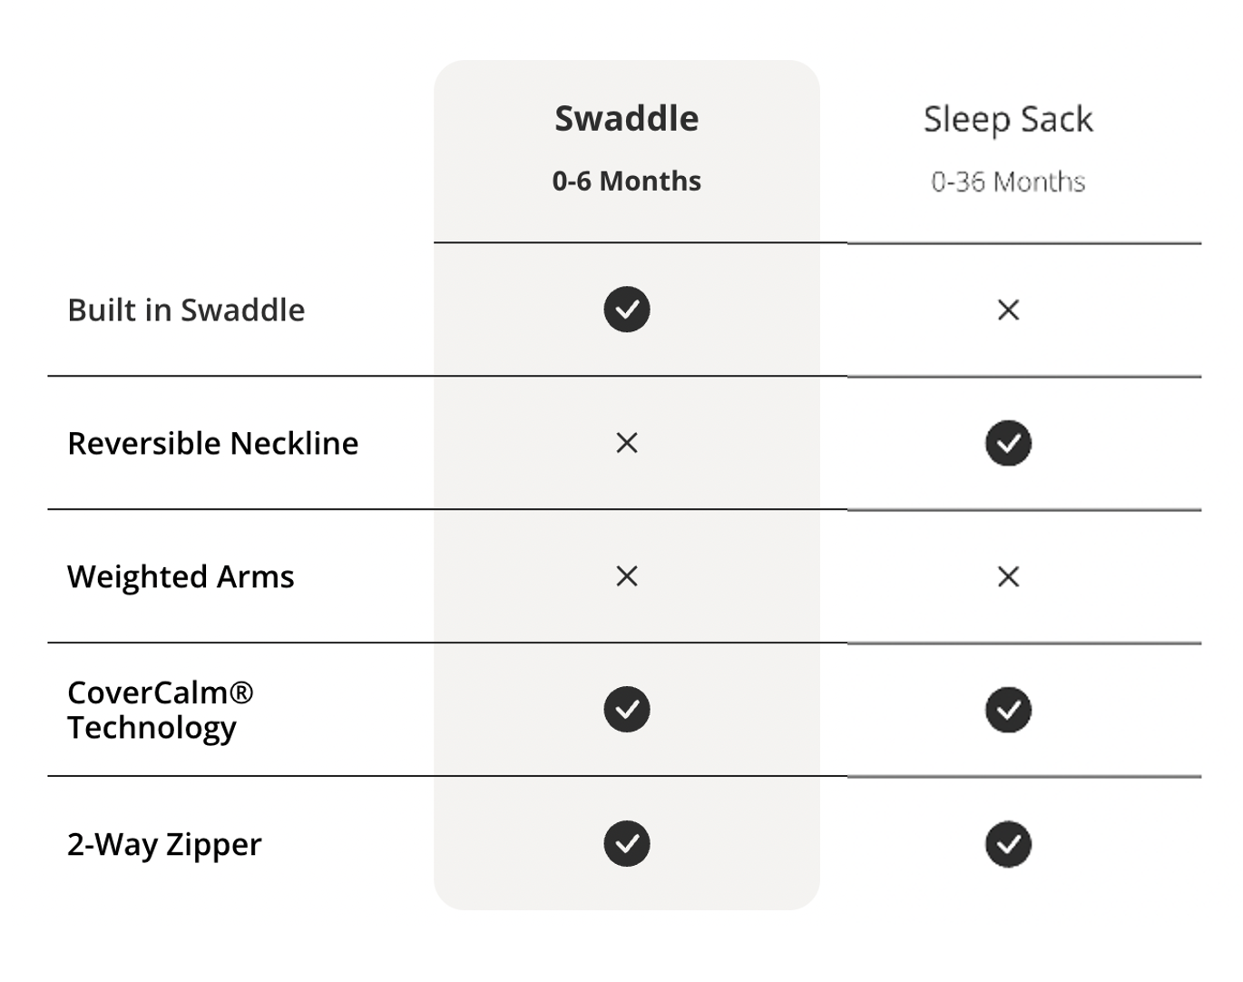Viewport: 1243px width, 982px height.
Task: Click the Swaddle Built in Swaddle checkmark
Action: [627, 309]
